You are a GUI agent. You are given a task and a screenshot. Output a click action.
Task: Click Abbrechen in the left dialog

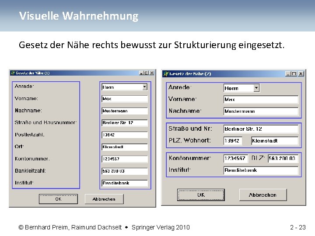pyautogui.click(x=104, y=199)
